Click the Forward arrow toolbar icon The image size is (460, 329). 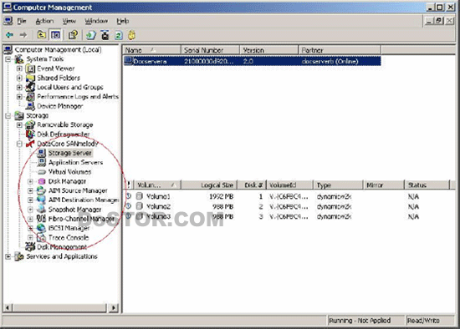click(23, 35)
